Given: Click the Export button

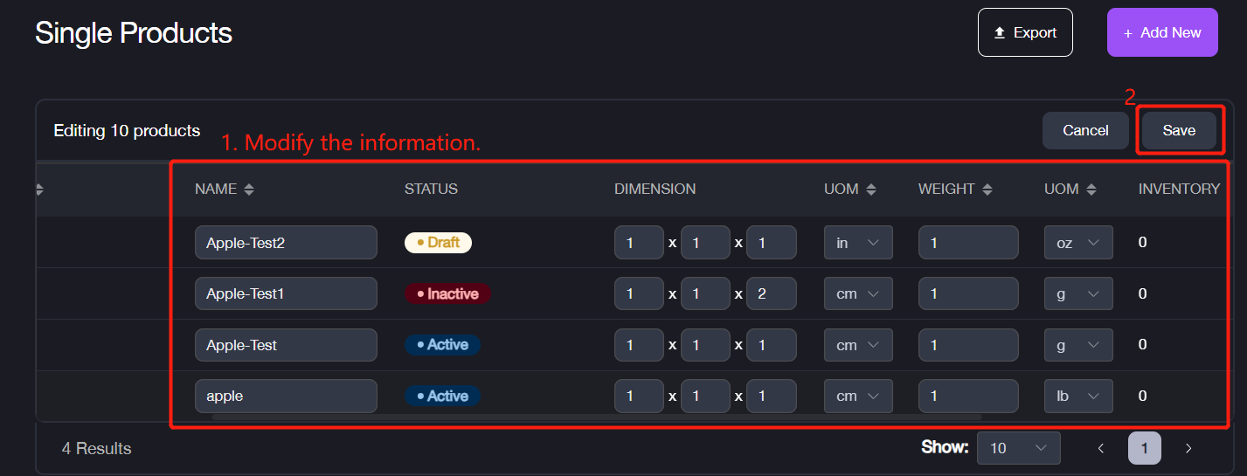Looking at the screenshot, I should click(x=1025, y=32).
